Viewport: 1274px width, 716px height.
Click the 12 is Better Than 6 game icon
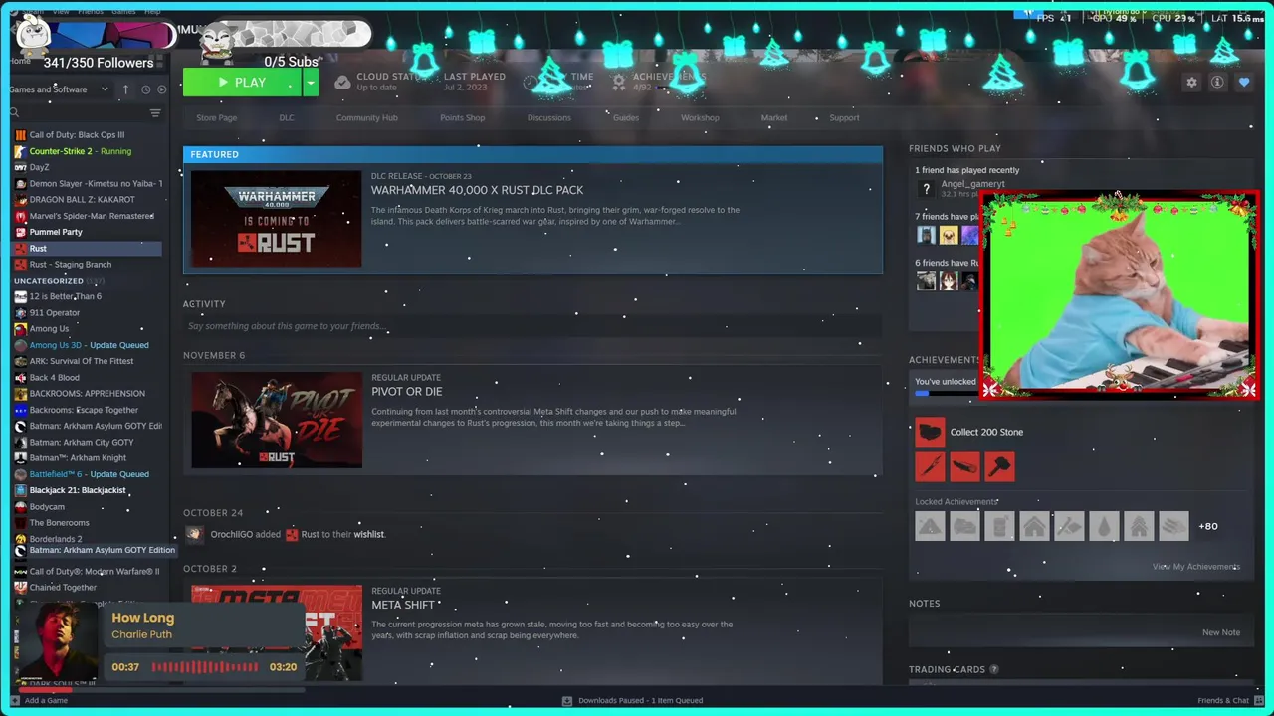(20, 296)
